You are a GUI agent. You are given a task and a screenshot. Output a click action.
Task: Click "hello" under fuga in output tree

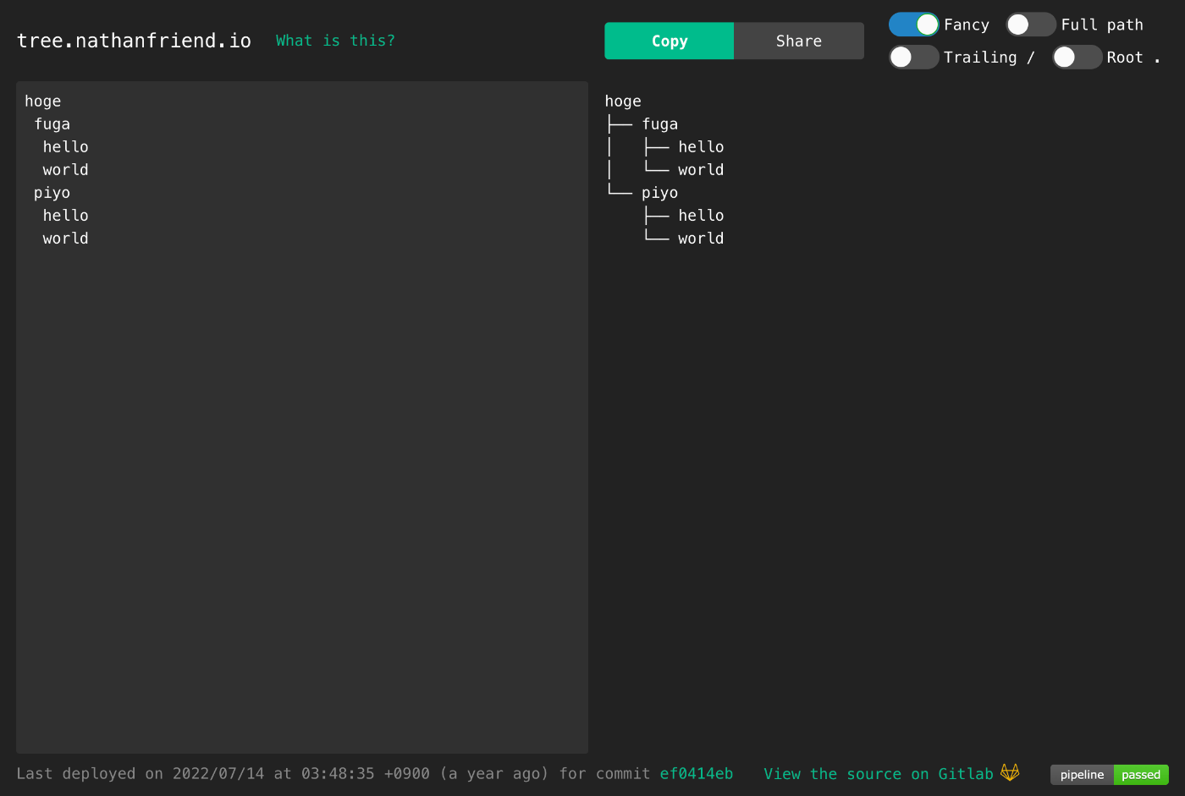click(701, 146)
